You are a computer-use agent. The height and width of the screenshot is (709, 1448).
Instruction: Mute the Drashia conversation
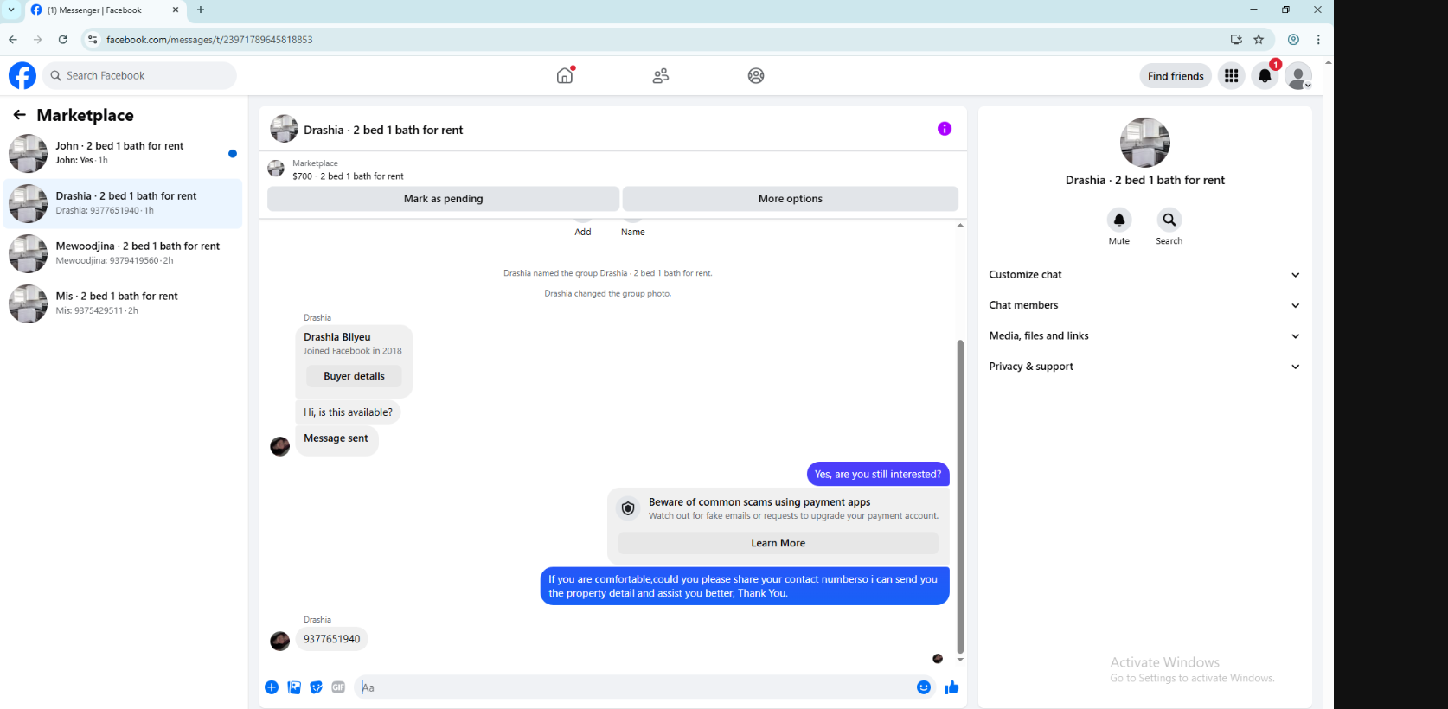[x=1119, y=220]
